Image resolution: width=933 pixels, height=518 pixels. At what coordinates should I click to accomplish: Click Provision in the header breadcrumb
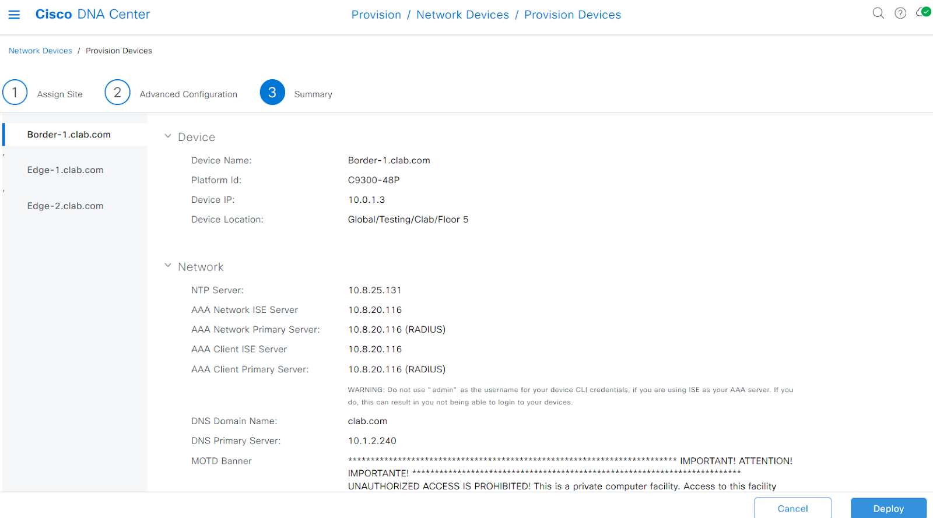(376, 15)
